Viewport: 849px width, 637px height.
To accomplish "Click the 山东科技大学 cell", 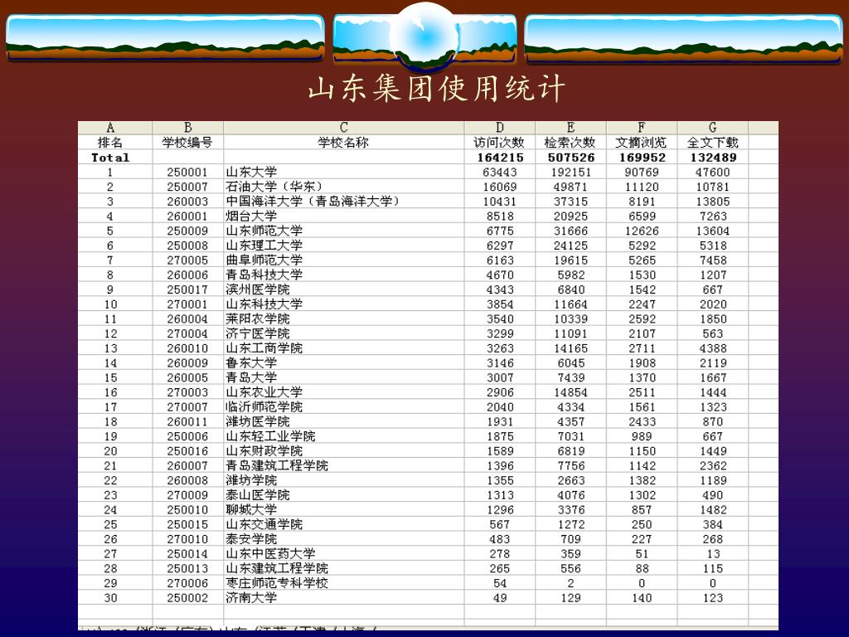I will [344, 304].
